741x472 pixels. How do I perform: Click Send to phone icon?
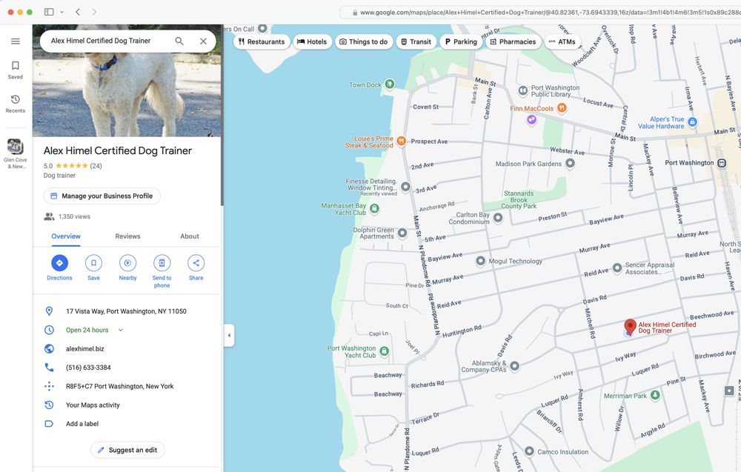tap(162, 263)
